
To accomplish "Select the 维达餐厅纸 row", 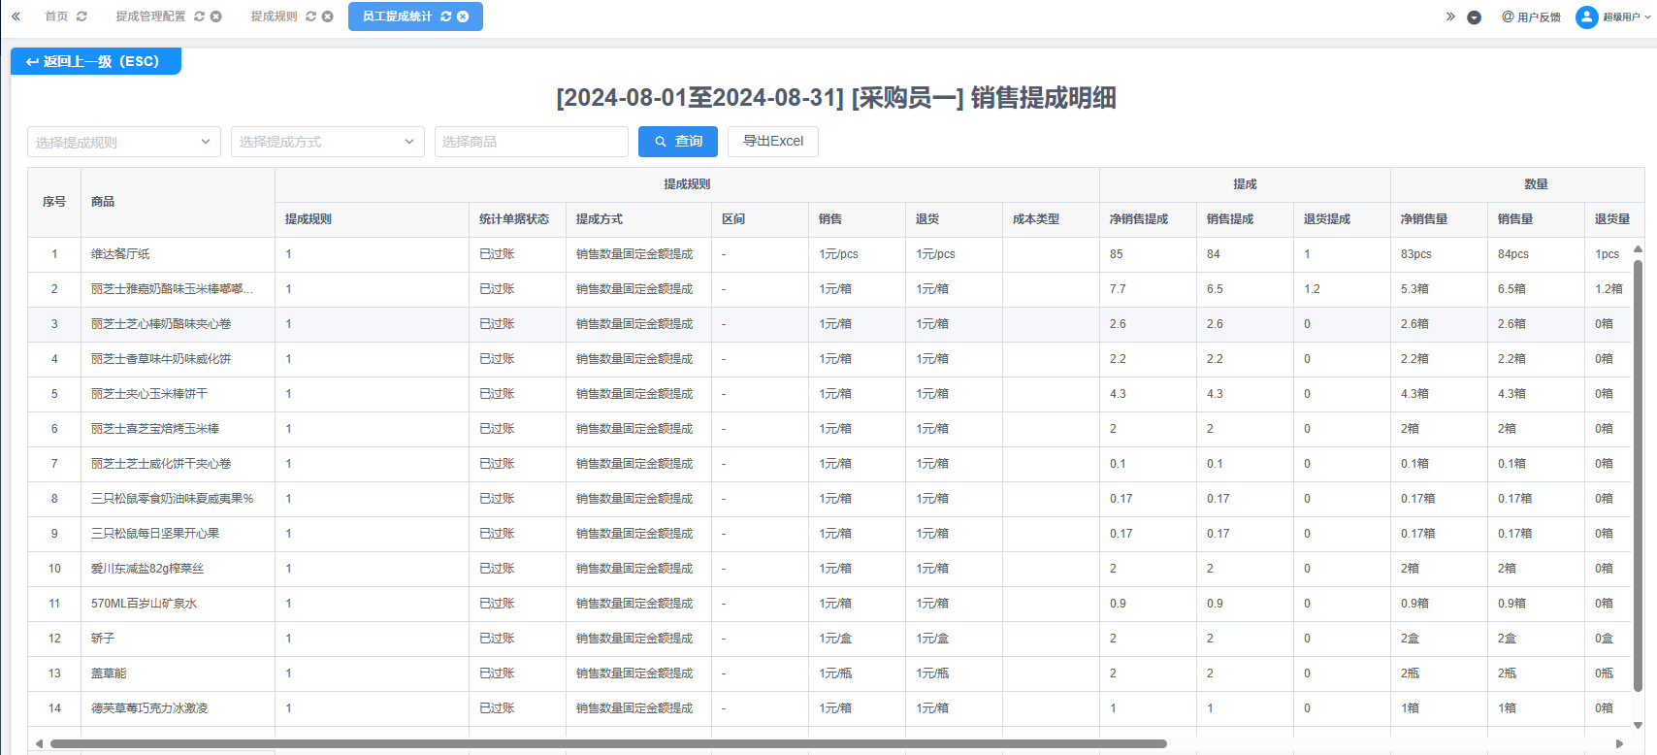I will click(x=829, y=254).
